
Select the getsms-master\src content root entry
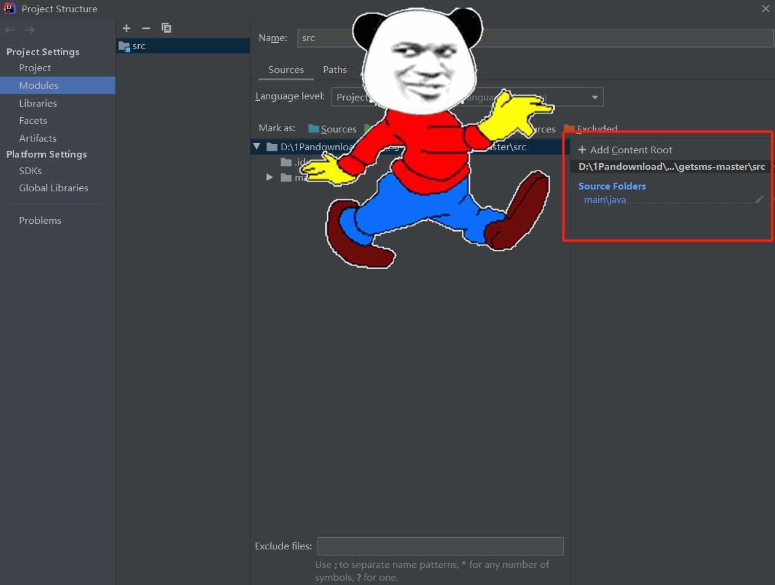(671, 167)
